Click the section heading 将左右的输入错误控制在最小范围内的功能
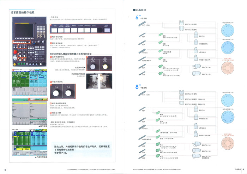 coord(71,54)
